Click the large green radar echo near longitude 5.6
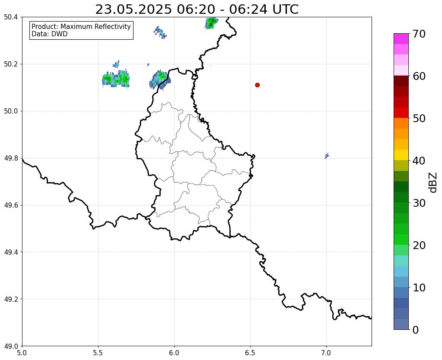 pyautogui.click(x=116, y=79)
